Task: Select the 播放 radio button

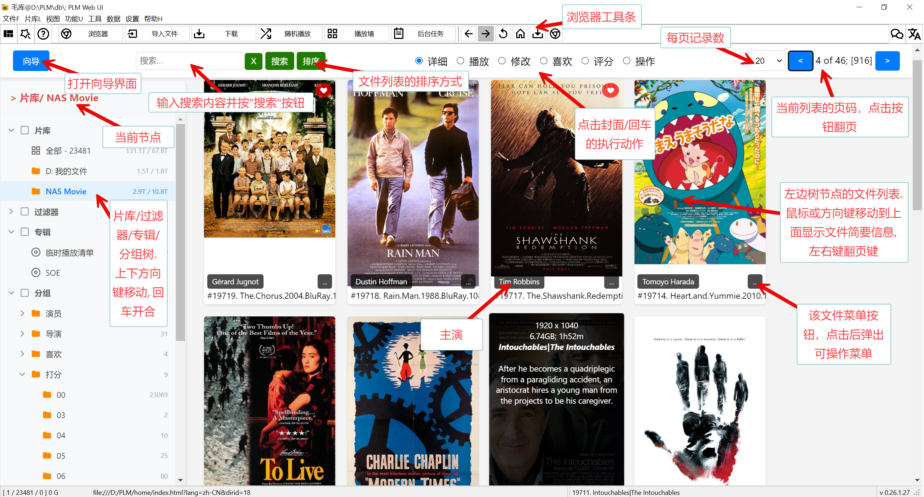Action: (460, 61)
